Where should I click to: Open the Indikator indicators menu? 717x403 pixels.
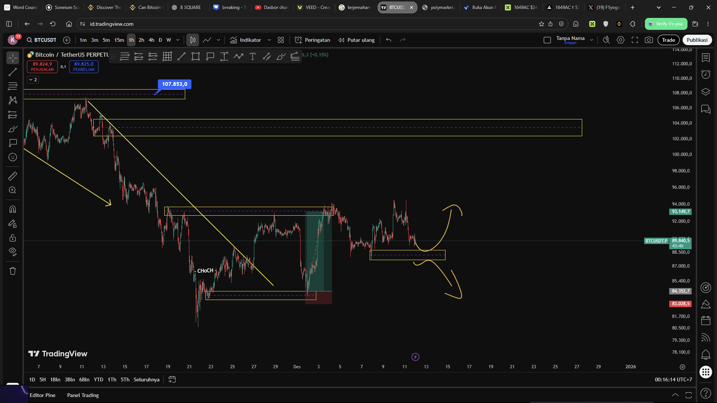(246, 40)
